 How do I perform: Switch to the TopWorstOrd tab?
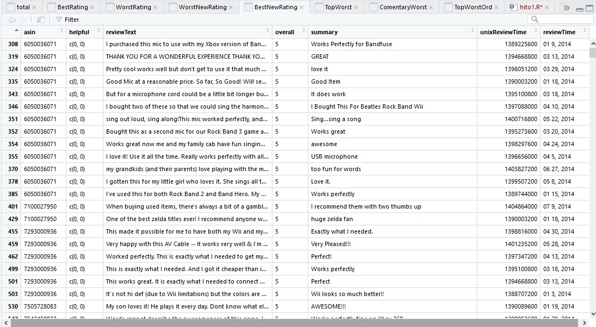[x=473, y=8]
